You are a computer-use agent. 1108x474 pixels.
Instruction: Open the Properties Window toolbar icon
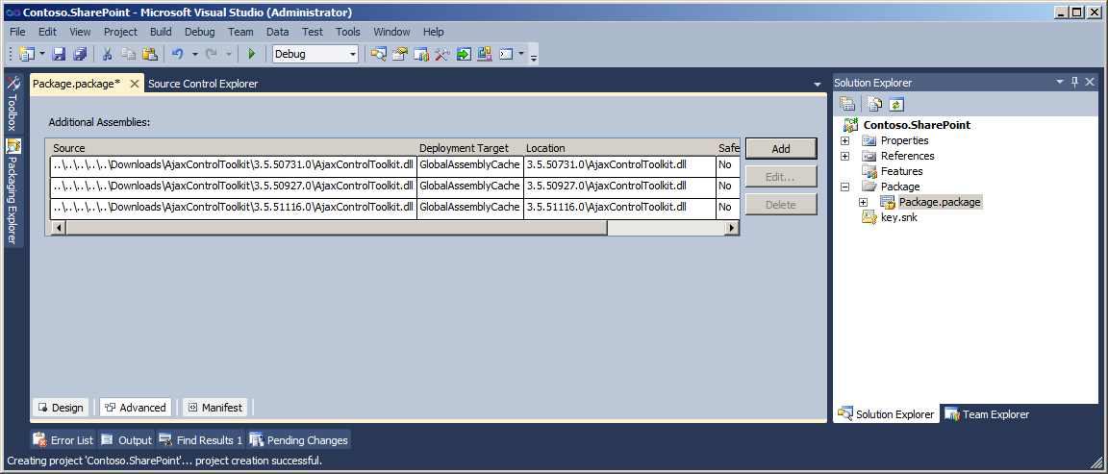click(401, 54)
